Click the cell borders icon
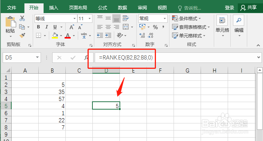 (x=38, y=36)
